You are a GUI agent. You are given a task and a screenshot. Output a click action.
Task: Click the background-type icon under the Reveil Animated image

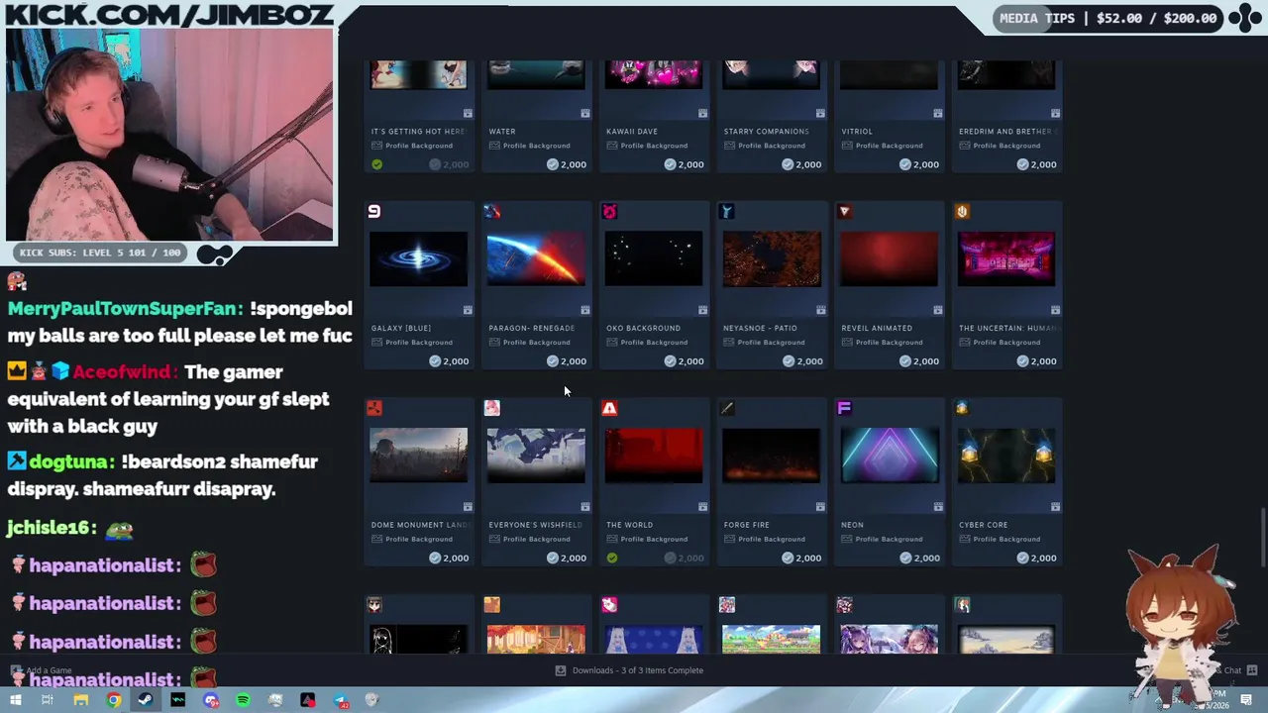(x=938, y=310)
